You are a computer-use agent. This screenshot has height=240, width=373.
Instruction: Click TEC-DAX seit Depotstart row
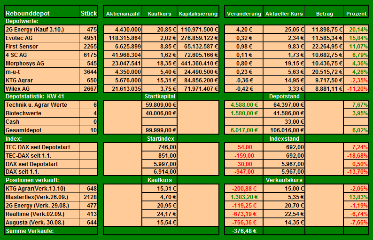pos(42,147)
